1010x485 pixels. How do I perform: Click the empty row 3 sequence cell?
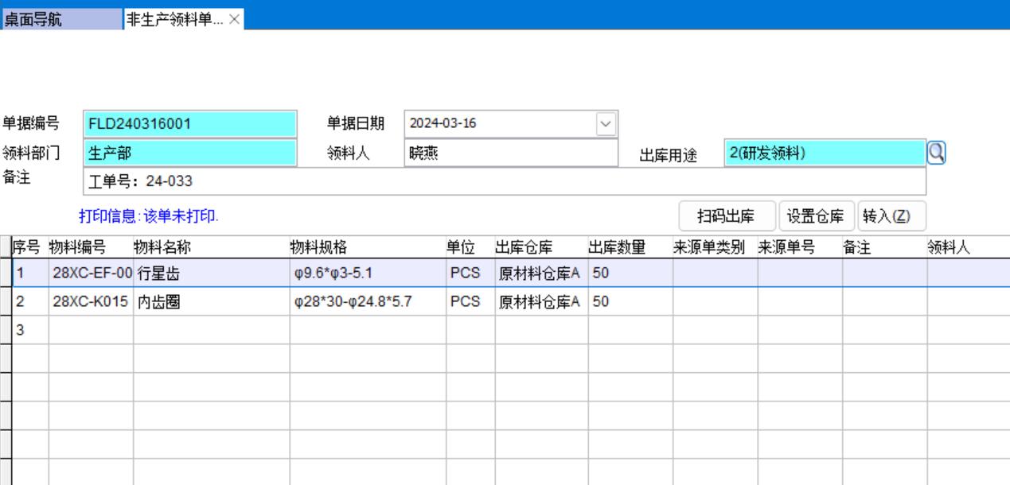pyautogui.click(x=30, y=331)
